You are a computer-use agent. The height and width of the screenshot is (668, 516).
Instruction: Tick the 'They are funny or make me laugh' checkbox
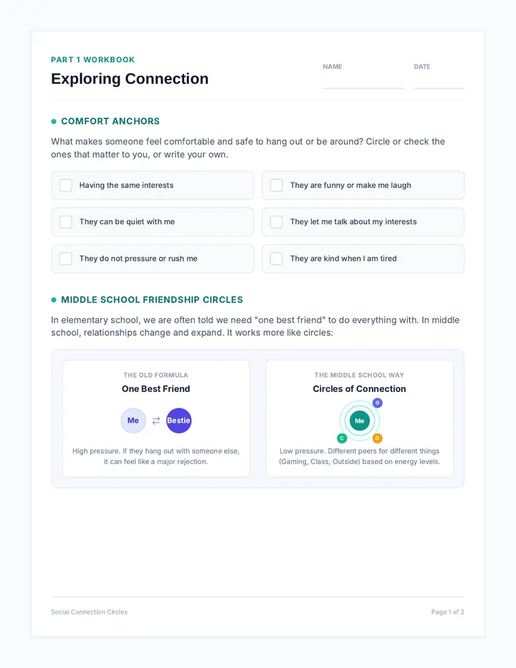pos(277,186)
